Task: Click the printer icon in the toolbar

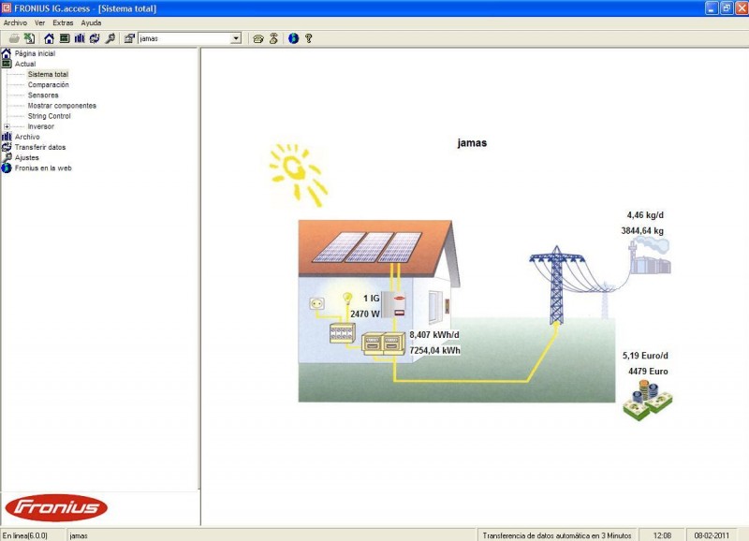Action: pyautogui.click(x=14, y=38)
